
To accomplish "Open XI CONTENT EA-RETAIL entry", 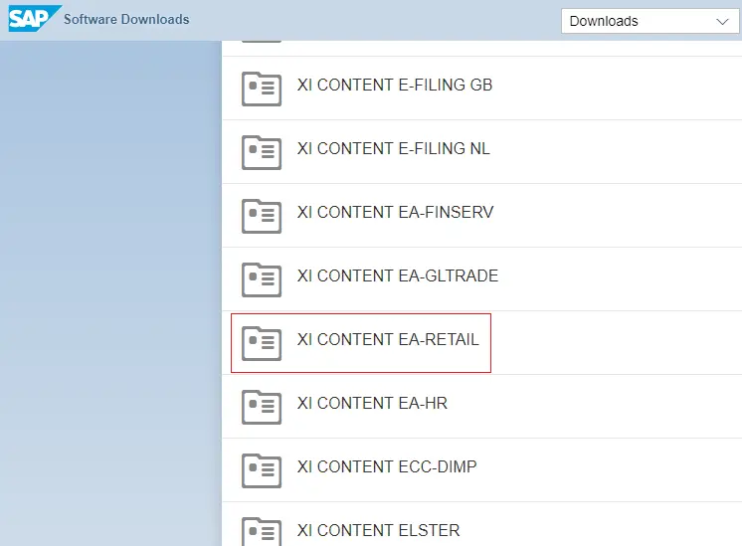I will coord(388,340).
